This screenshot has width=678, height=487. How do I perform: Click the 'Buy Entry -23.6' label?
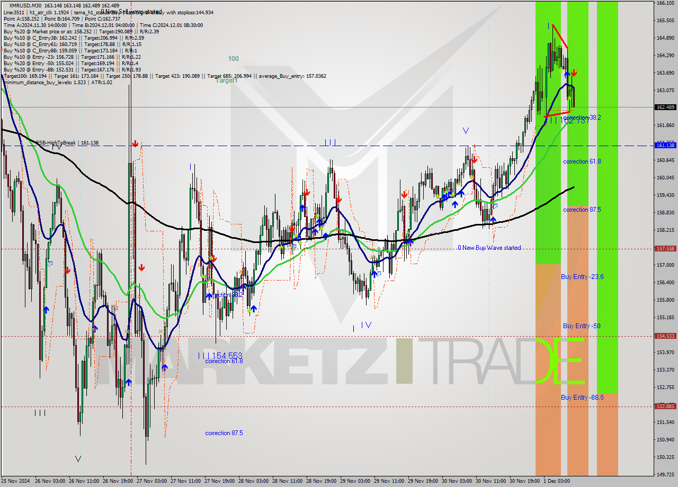(582, 277)
